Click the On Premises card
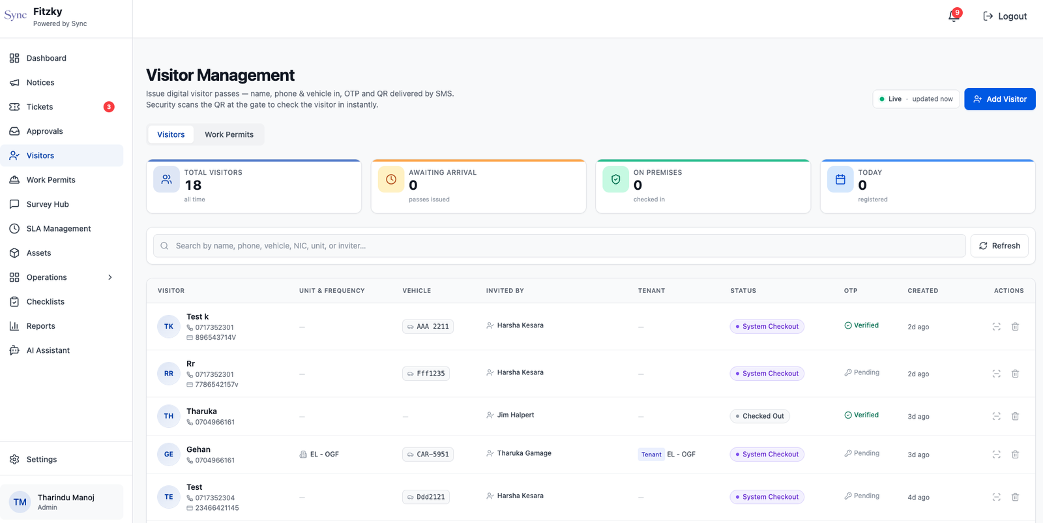This screenshot has width=1043, height=523. click(703, 187)
